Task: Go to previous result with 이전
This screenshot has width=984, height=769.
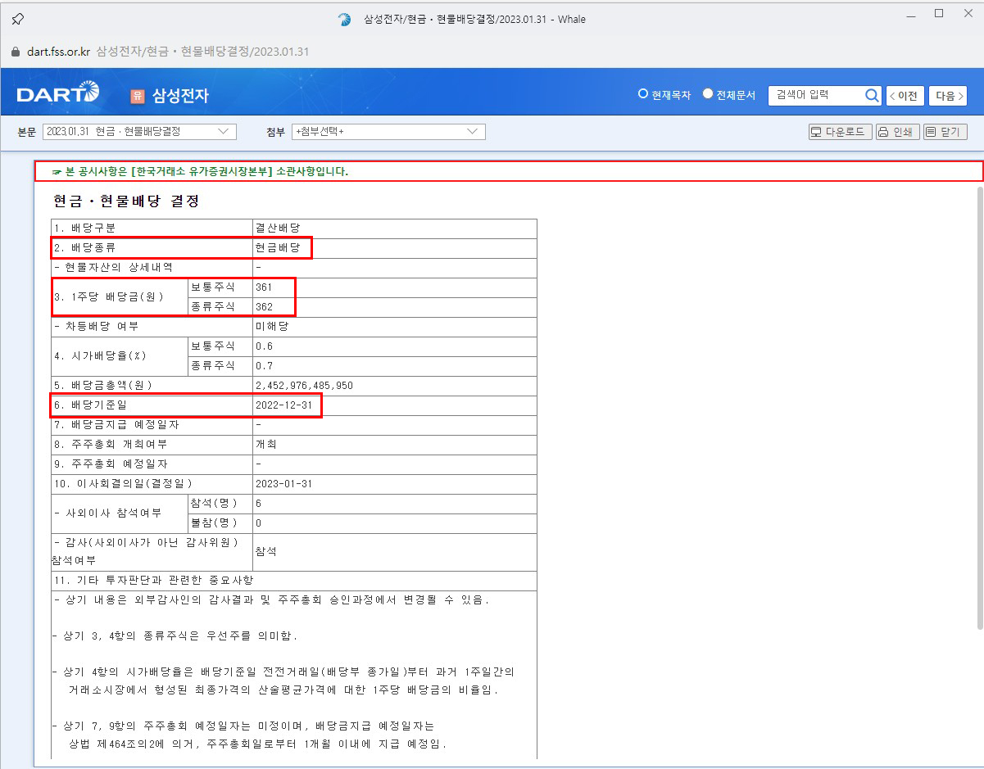Action: (x=905, y=96)
